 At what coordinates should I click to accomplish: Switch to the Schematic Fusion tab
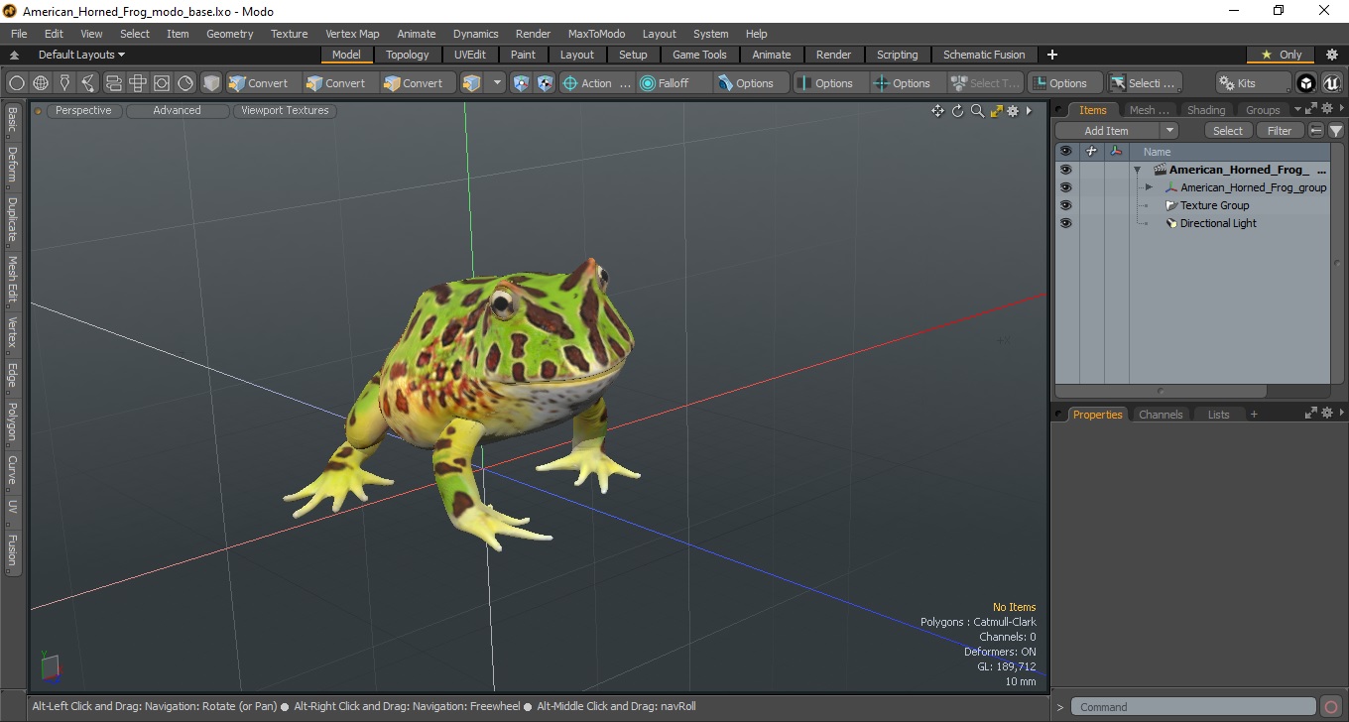[x=984, y=55]
